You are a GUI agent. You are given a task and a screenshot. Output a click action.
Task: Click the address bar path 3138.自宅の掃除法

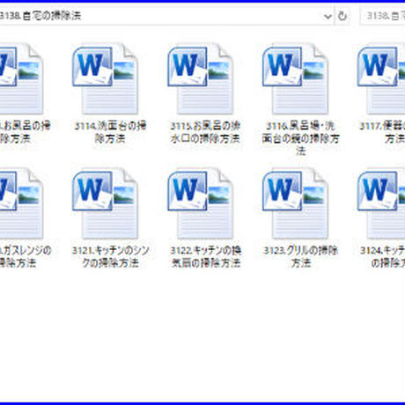40,16
